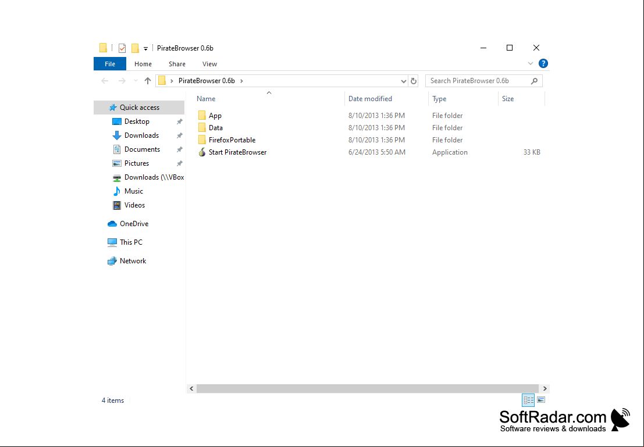Image resolution: width=644 pixels, height=447 pixels.
Task: Select Quick access in the navigation pane
Action: [139, 108]
